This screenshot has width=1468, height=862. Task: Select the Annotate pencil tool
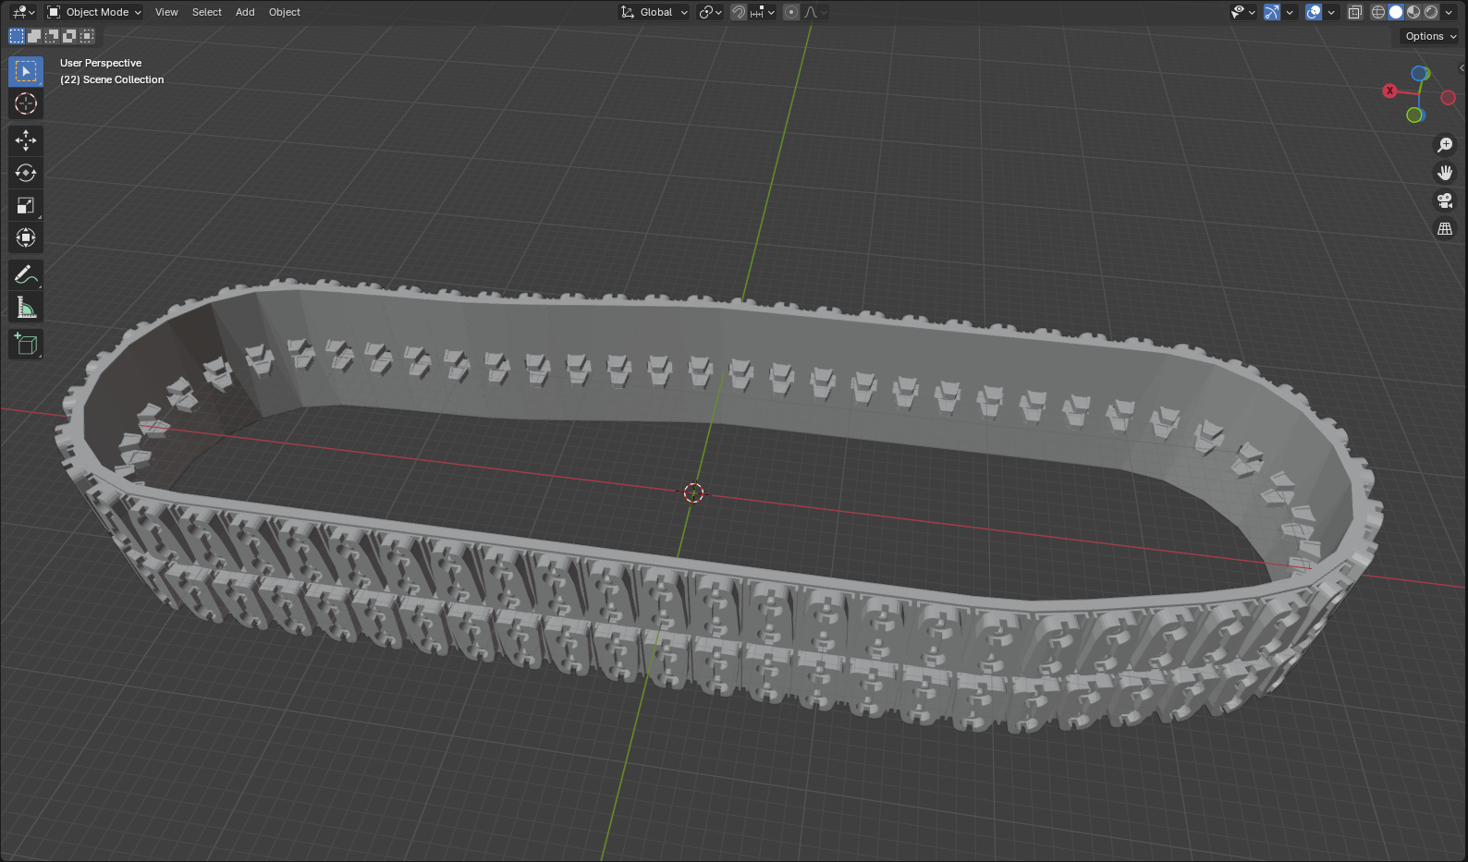[26, 274]
